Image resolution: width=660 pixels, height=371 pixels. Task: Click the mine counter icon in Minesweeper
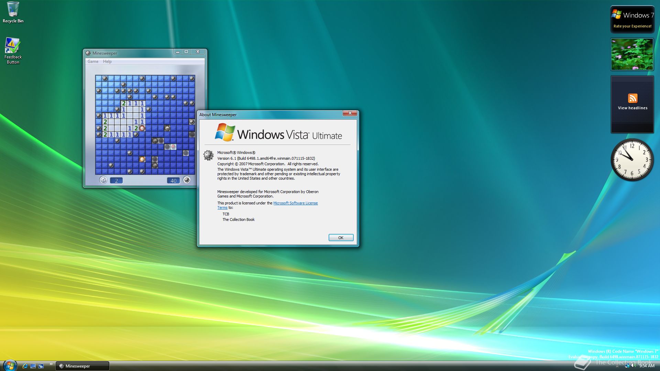click(187, 180)
